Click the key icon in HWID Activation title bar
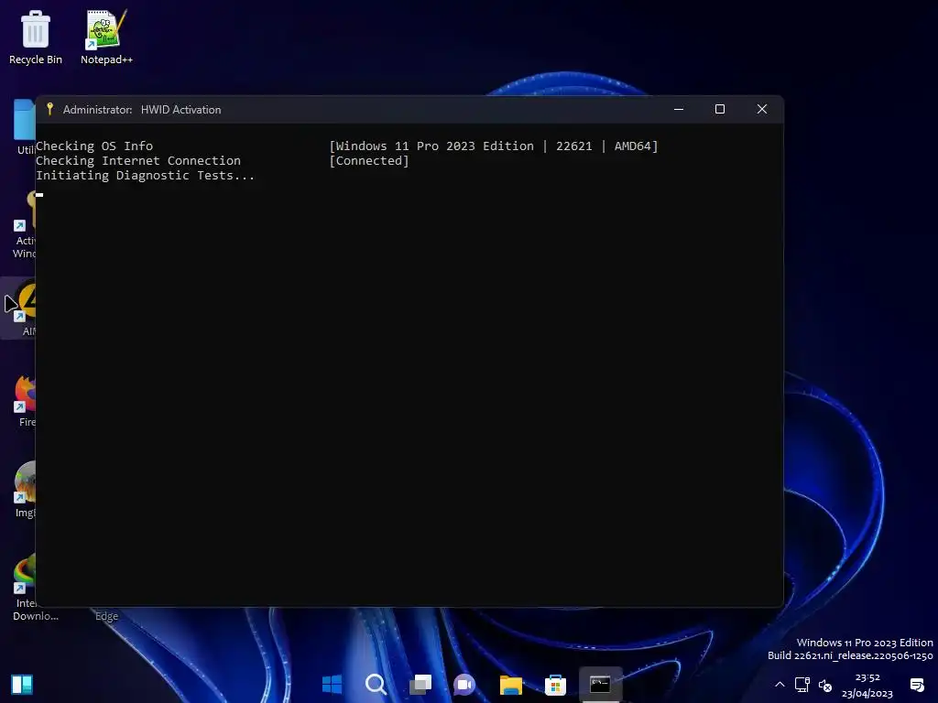The height and width of the screenshot is (703, 938). click(x=50, y=109)
